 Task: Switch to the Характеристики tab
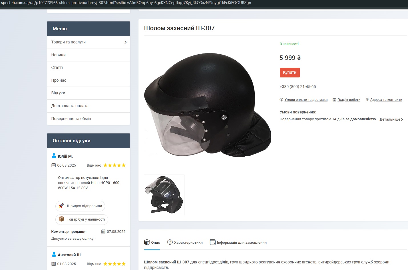click(x=185, y=243)
